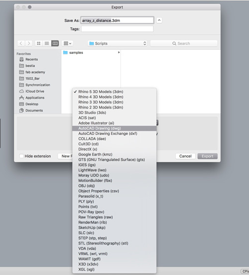Select DirectX (x) format
249x275 pixels.
click(115, 149)
